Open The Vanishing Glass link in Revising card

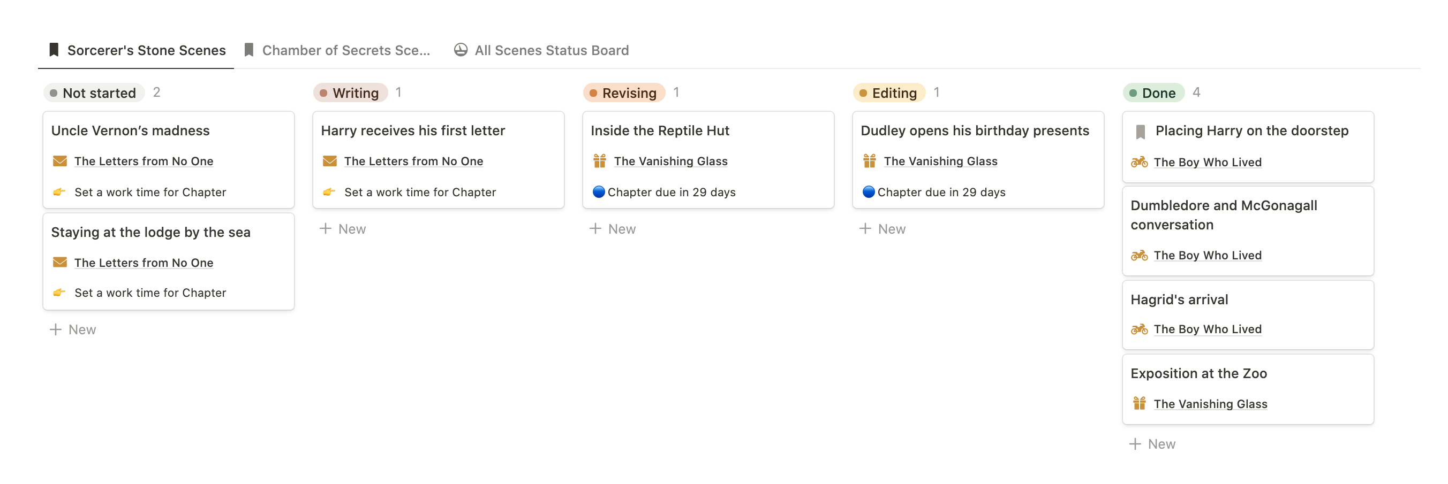point(670,161)
